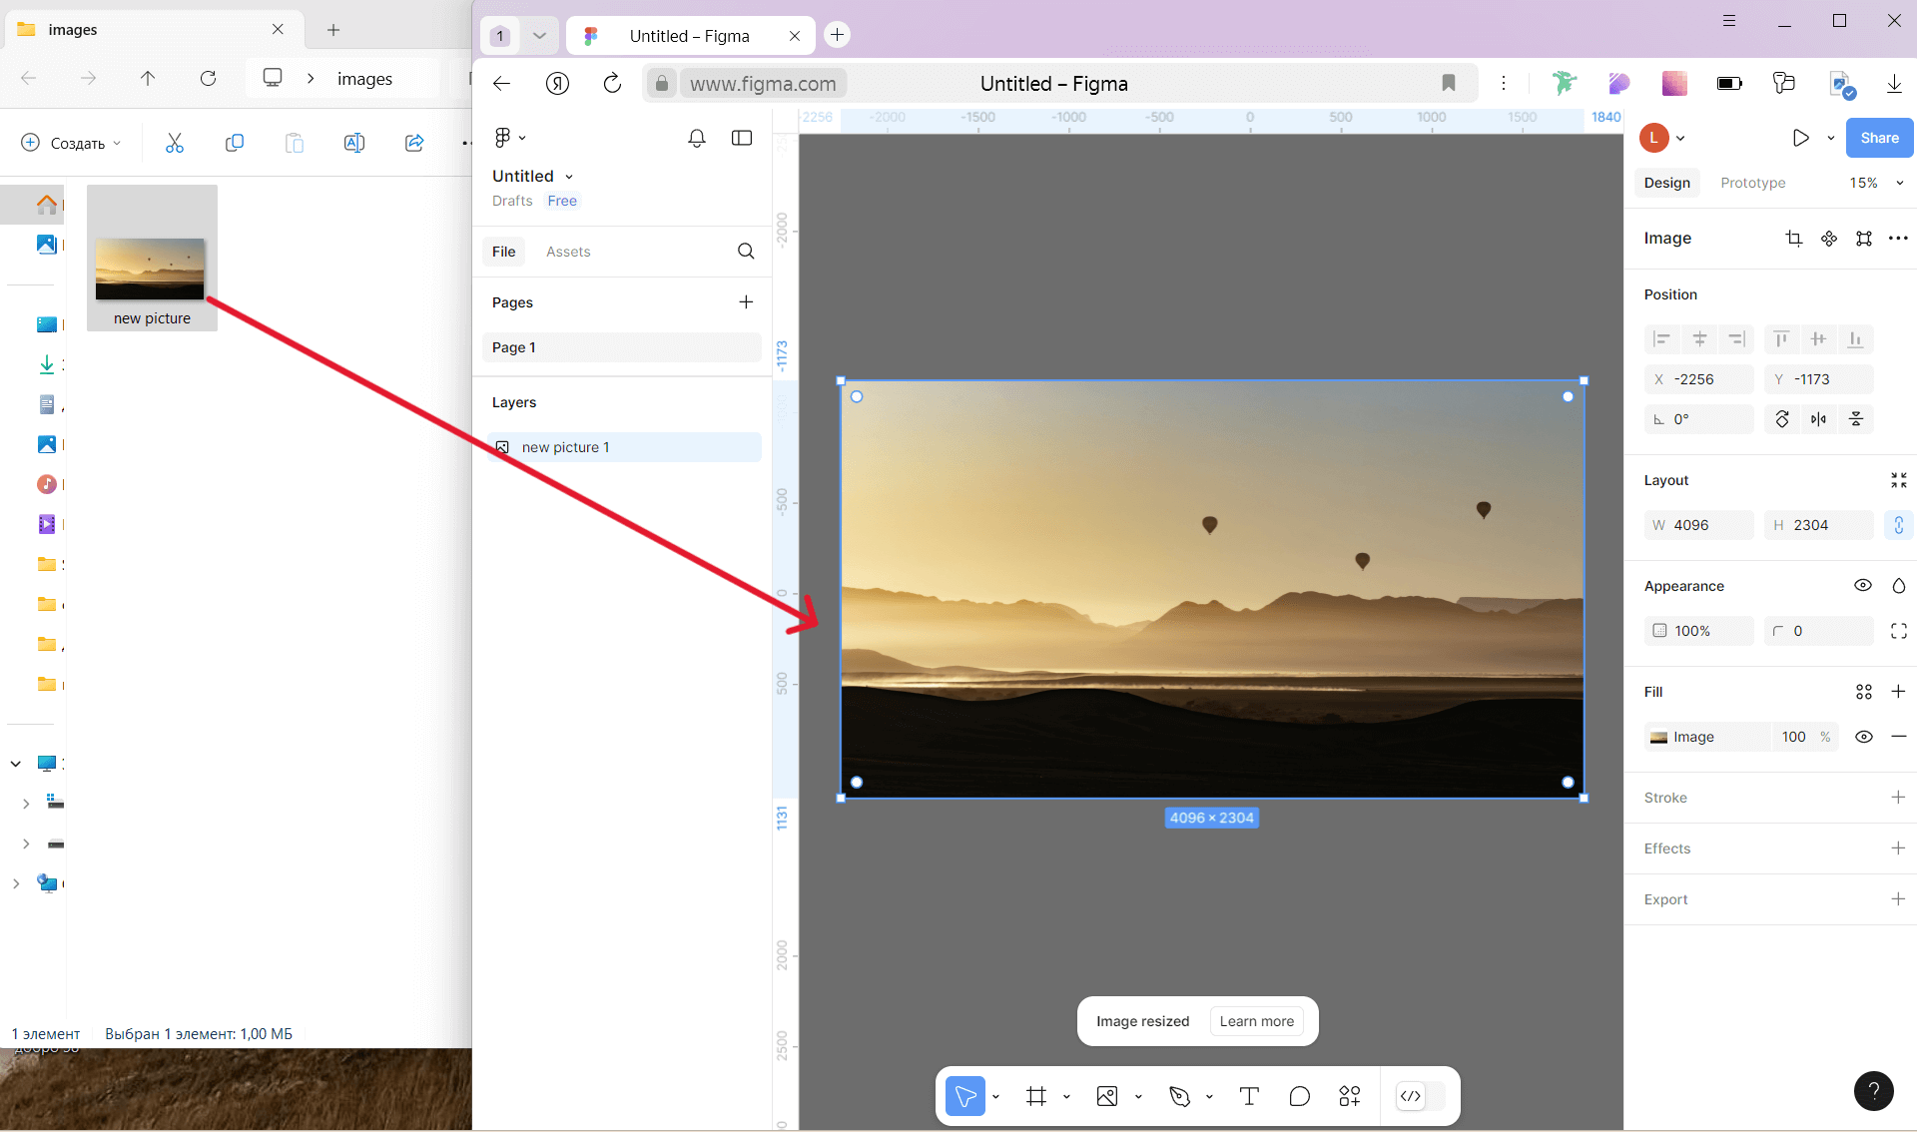The height and width of the screenshot is (1132, 1917).
Task: Switch to the Design tab
Action: click(1667, 182)
